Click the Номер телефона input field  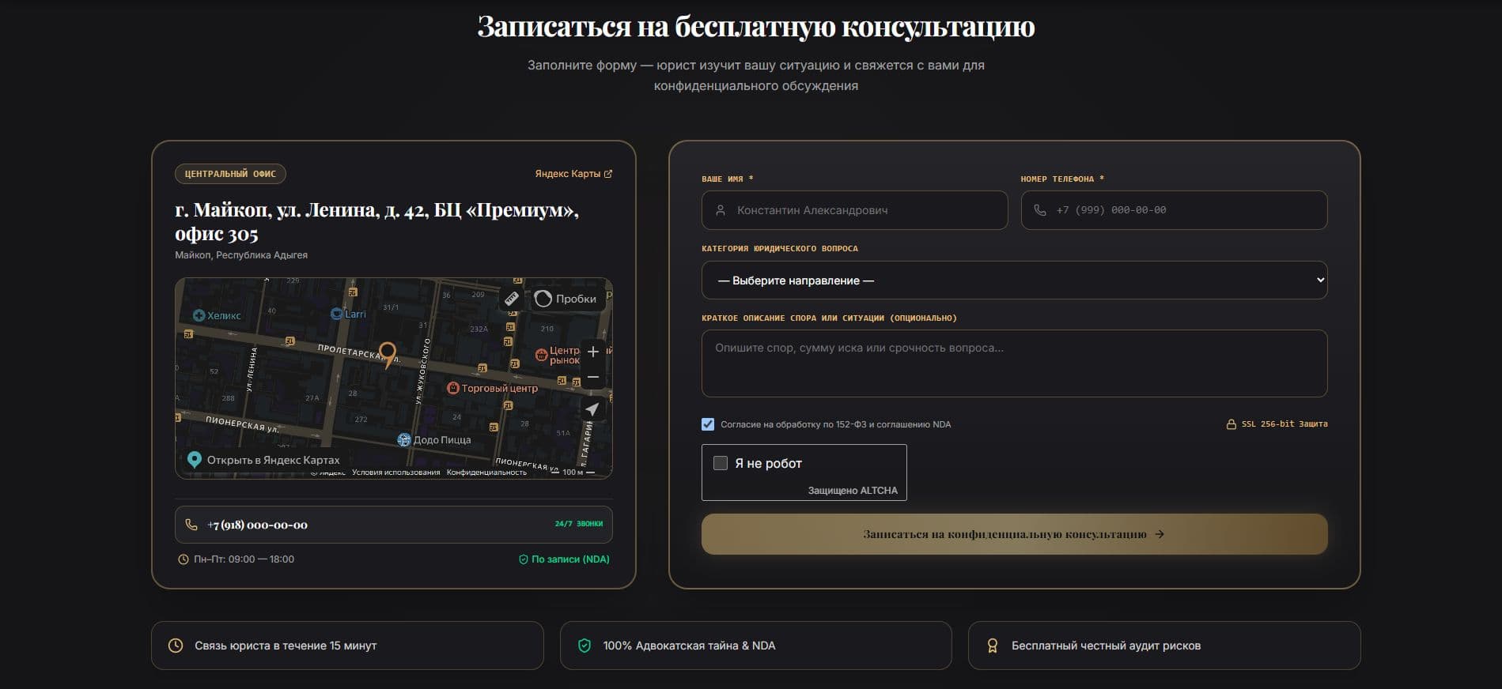pyautogui.click(x=1174, y=210)
